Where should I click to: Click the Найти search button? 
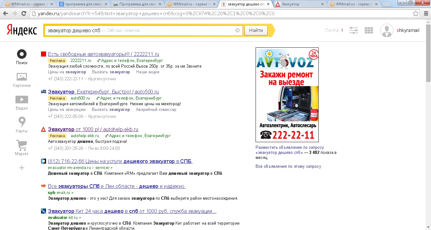(256, 30)
